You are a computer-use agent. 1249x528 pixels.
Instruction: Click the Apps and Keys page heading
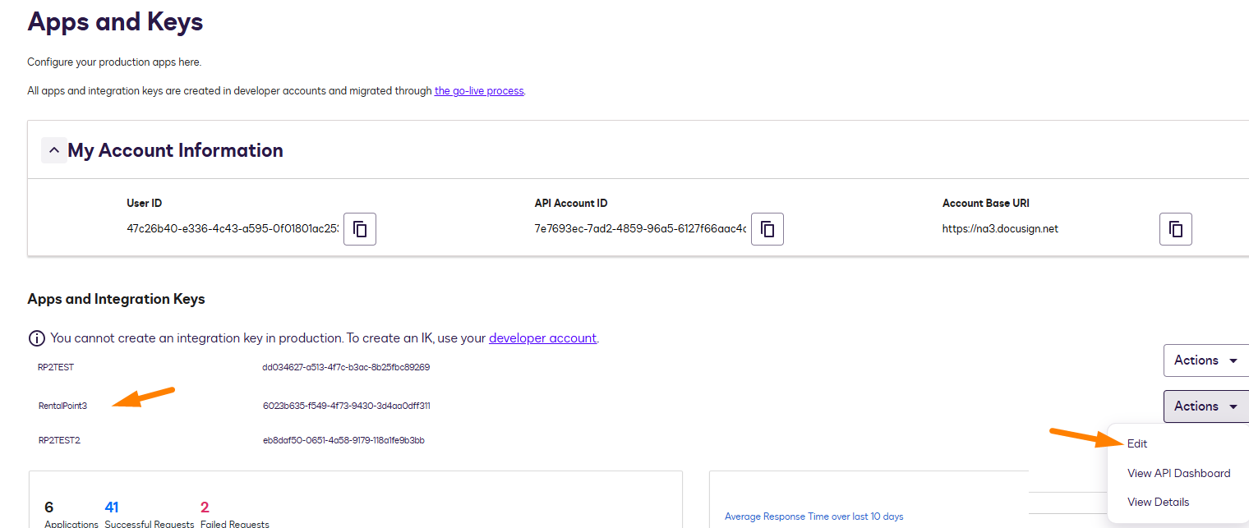point(115,21)
